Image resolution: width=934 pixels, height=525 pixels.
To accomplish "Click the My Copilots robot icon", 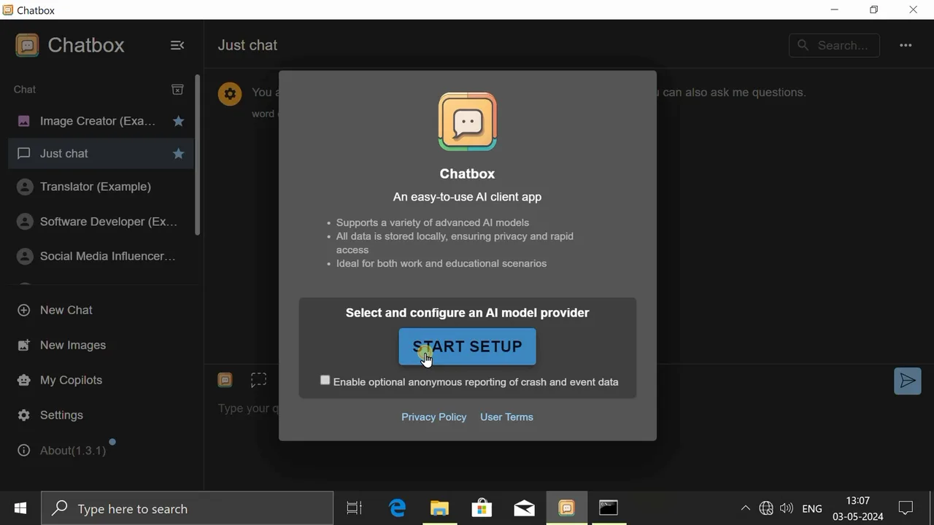I will coord(24,380).
